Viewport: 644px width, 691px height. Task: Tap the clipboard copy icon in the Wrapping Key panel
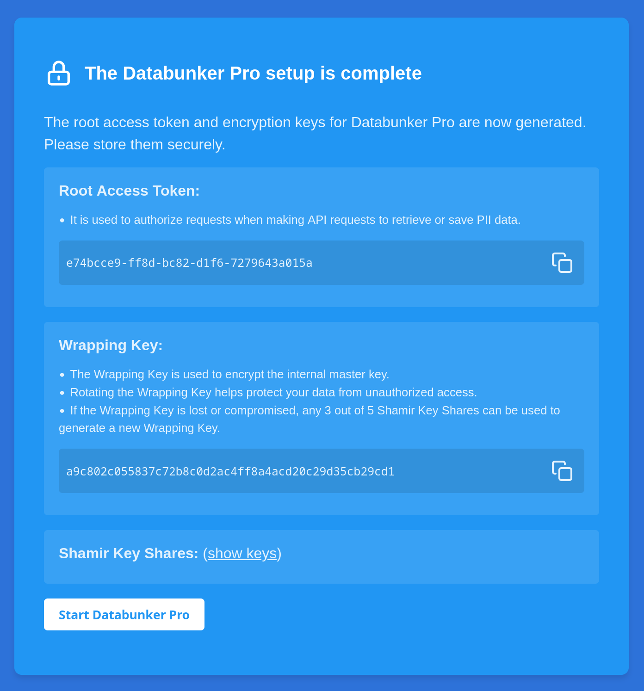tap(562, 470)
